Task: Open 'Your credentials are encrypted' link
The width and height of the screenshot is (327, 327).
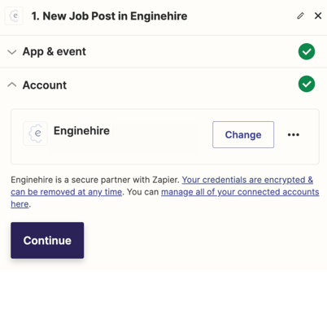Action: pyautogui.click(x=162, y=185)
